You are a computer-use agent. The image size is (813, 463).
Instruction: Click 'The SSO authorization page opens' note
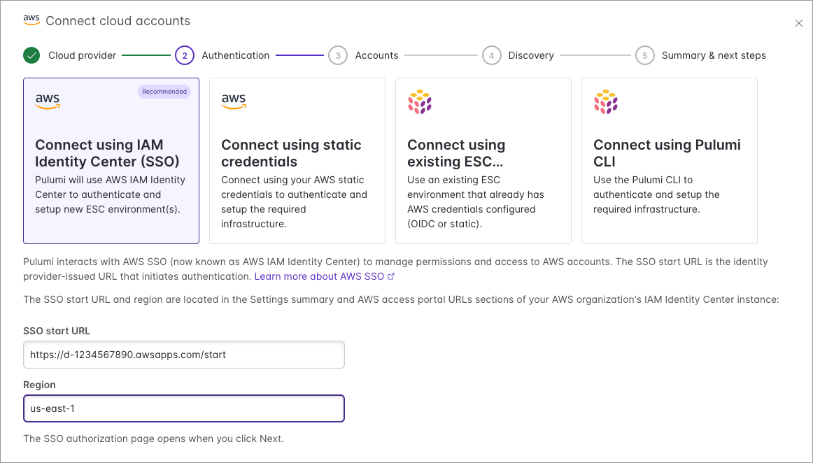[153, 439]
